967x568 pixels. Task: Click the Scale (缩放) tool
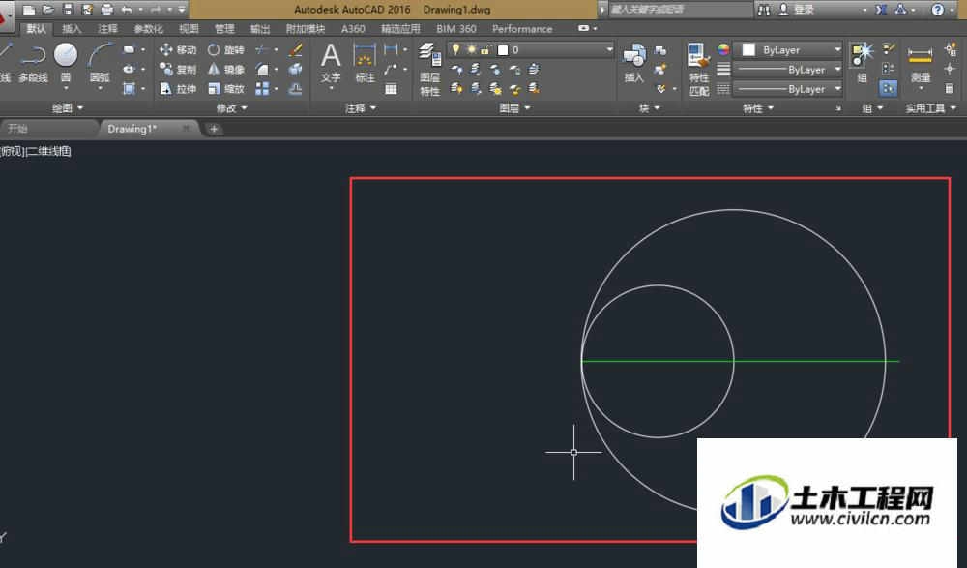[x=225, y=89]
